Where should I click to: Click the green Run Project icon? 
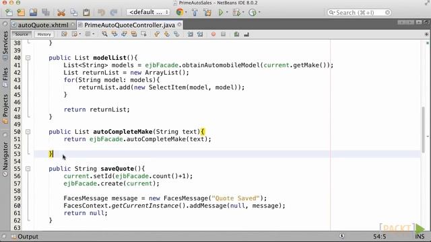pos(220,12)
